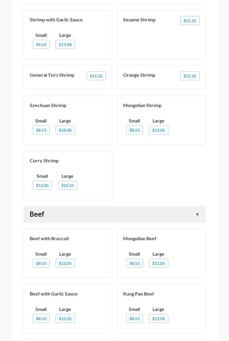This screenshot has height=341, width=229.
Task: Order Large Beef with Broccoli $12.05
Action: tap(65, 263)
